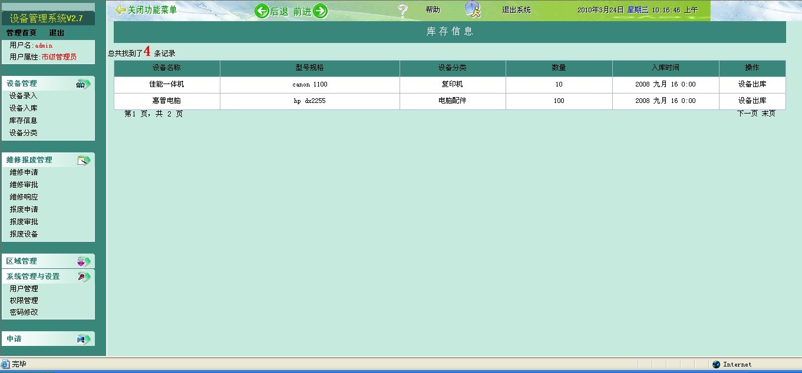The image size is (802, 373).
Task: Click the yellow arrow beside 关闭功能菜单
Action: click(x=120, y=10)
